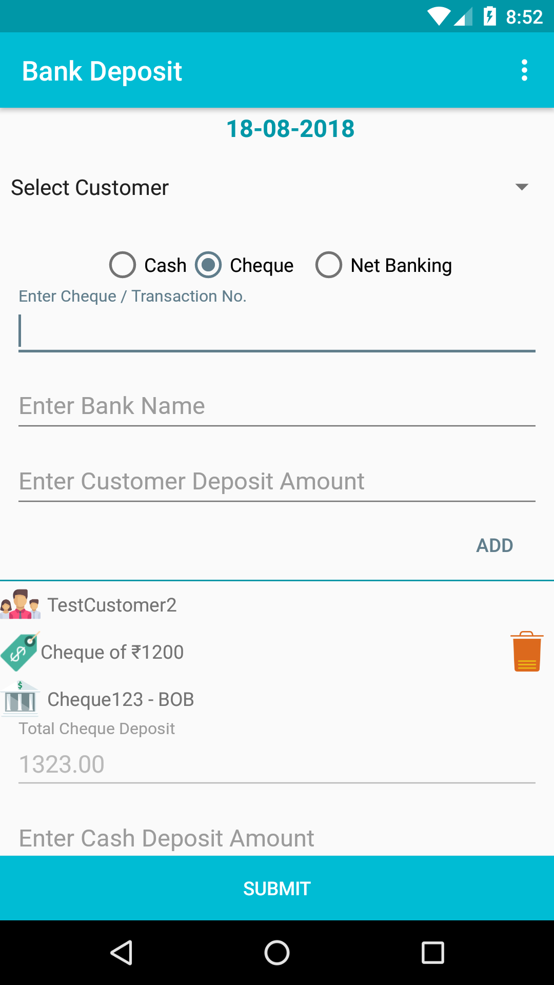Tap the Android home circle icon
Screen dimensions: 554x985
[277, 953]
